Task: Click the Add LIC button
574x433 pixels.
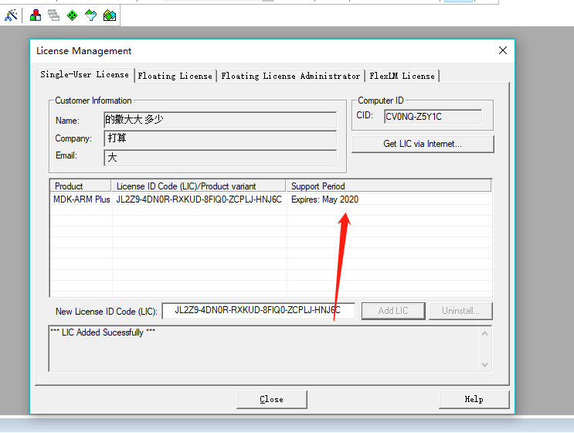Action: pos(393,311)
